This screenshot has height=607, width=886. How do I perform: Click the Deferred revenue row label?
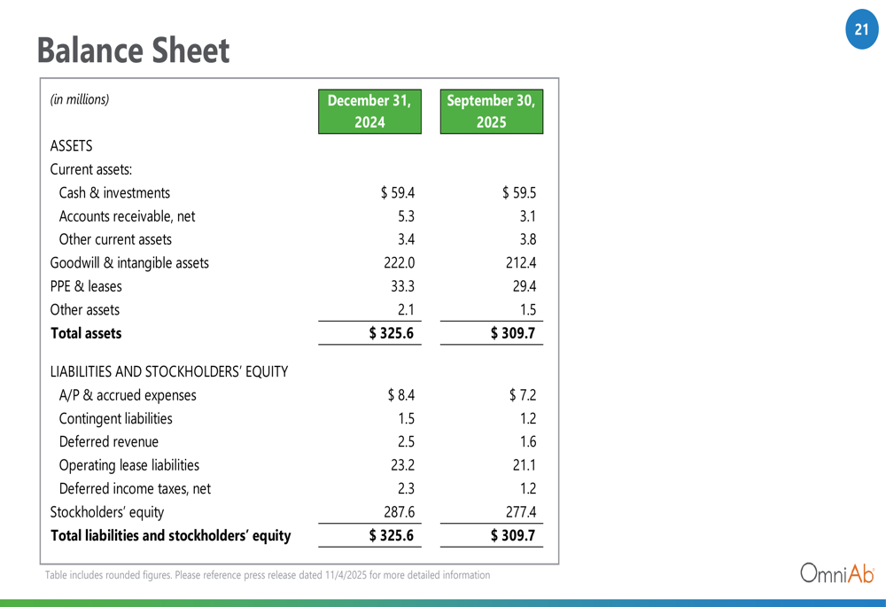coord(109,442)
